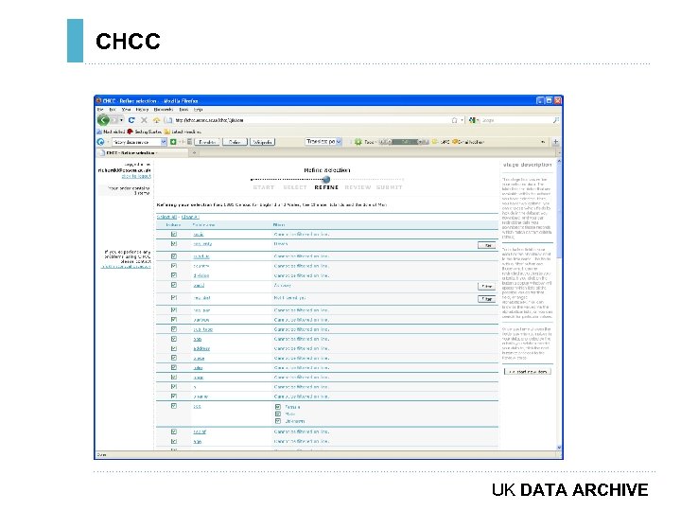Click the page icon in the CHCC tab

pos(102,153)
